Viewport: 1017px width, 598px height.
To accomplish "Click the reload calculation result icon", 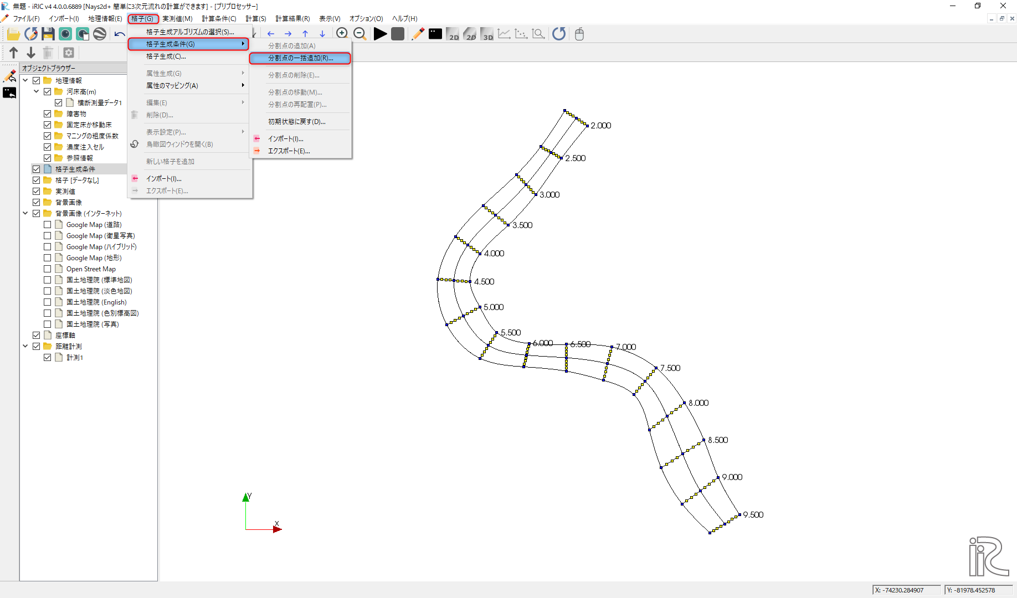I will tap(559, 34).
